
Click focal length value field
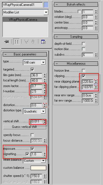pyautogui.click(x=36, y=81)
